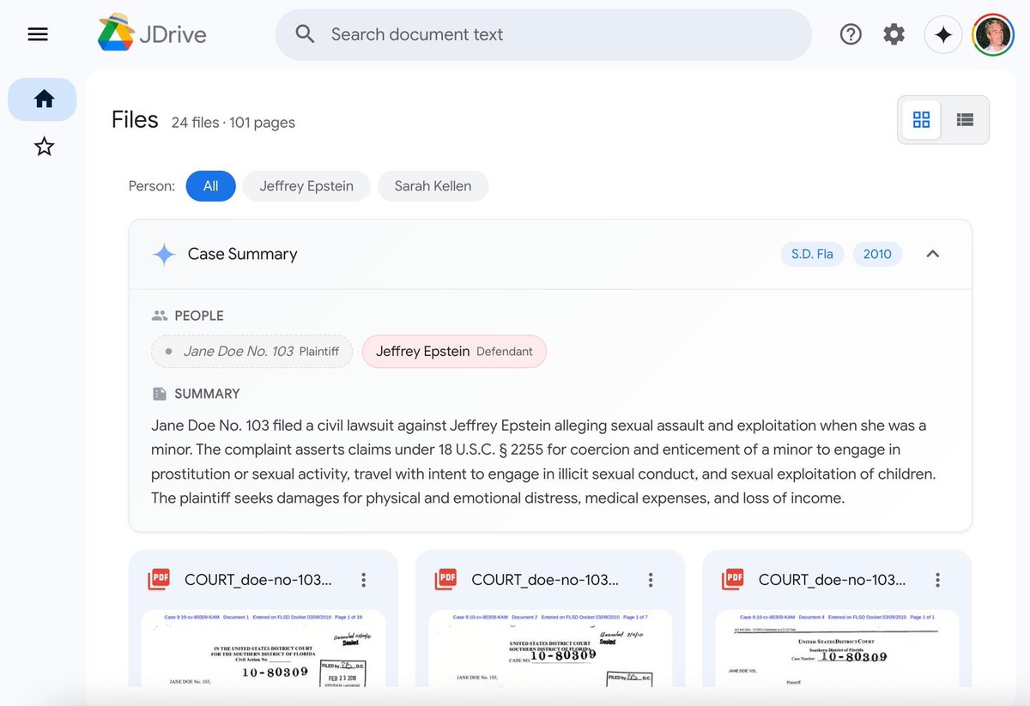Open the first file's Document 1 thumbnail
Screen dimensions: 1030x706
click(264, 649)
